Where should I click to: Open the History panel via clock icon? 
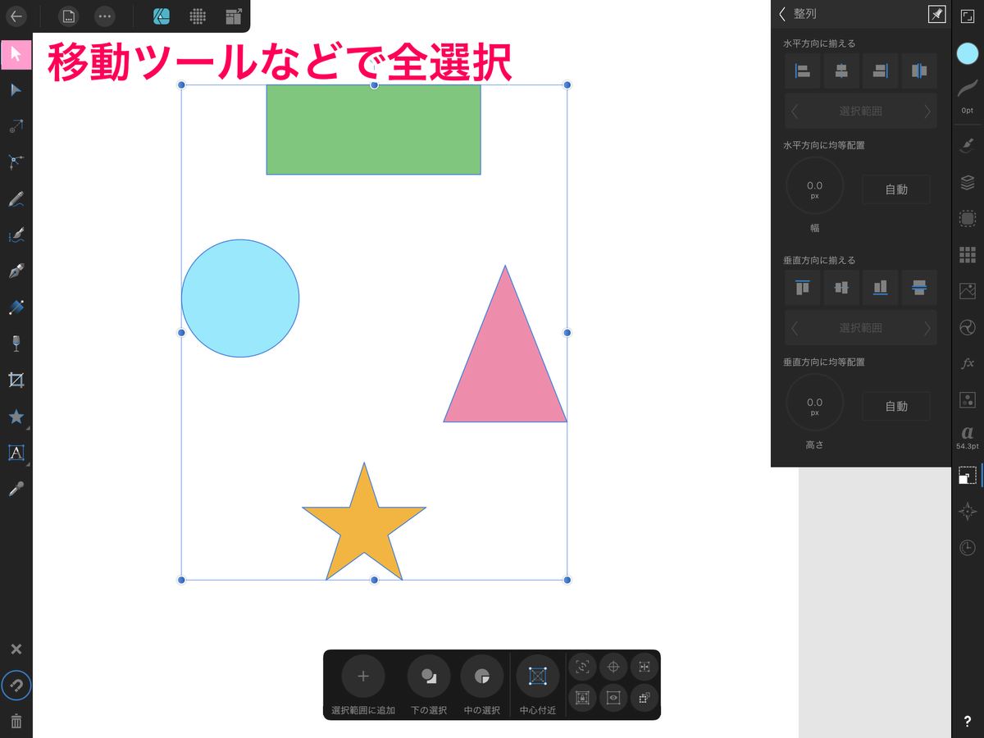coord(967,547)
